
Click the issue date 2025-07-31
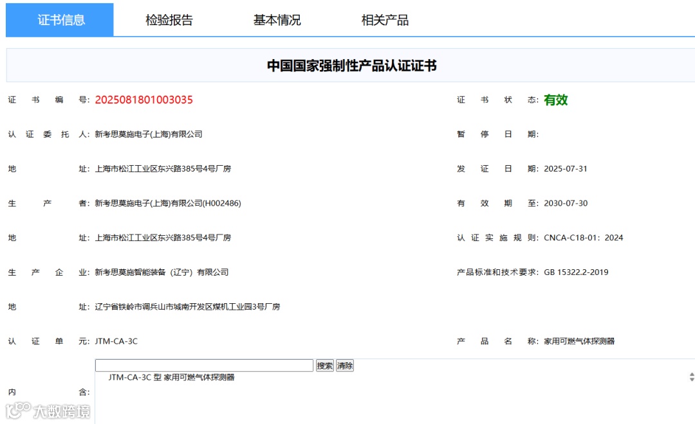pos(566,168)
